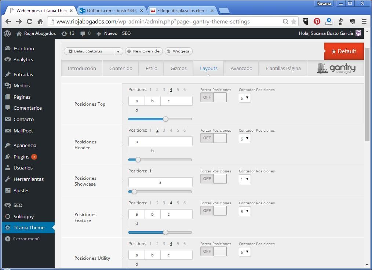Bookmark page with the star icon
The image size is (372, 270).
[x=294, y=22]
